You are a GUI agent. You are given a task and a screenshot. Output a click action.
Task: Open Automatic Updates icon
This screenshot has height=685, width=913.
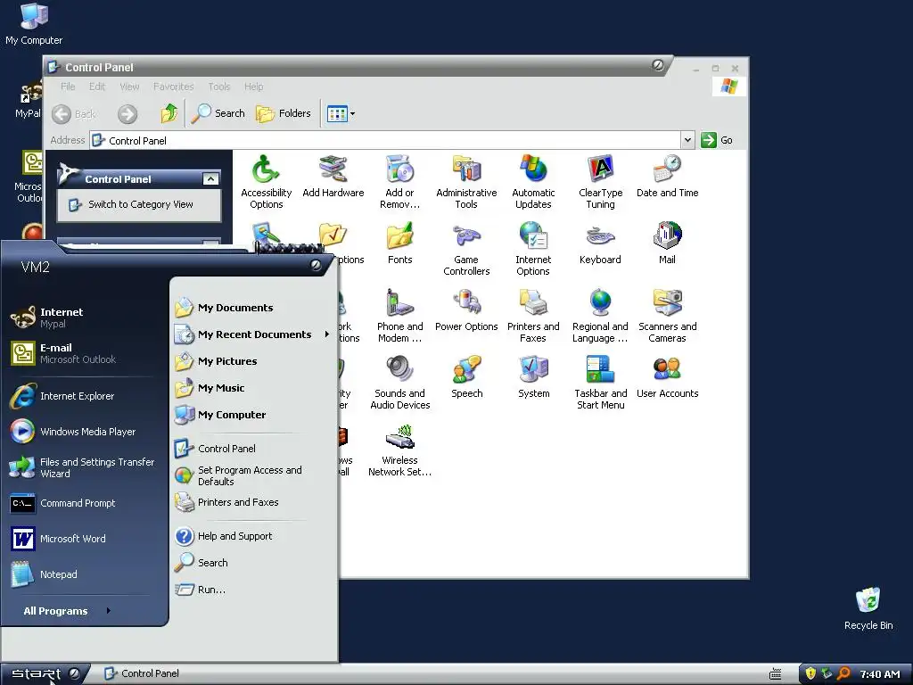pyautogui.click(x=533, y=182)
